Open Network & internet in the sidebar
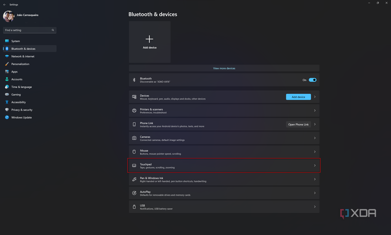 pos(23,56)
